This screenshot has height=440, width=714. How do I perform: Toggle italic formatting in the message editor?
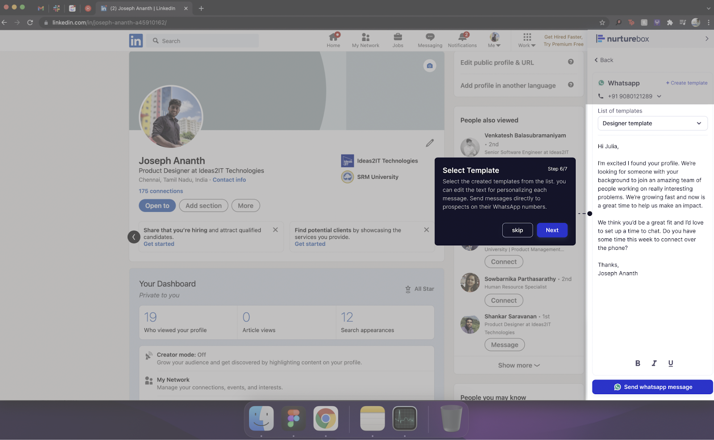click(654, 363)
